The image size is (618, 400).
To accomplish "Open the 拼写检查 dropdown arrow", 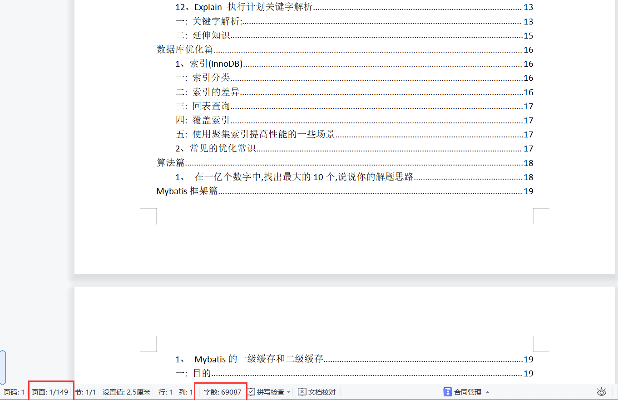I will (x=288, y=392).
